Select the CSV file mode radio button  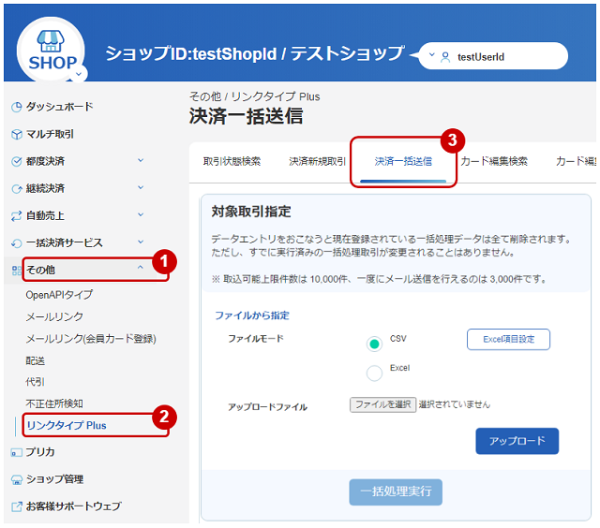pos(374,344)
